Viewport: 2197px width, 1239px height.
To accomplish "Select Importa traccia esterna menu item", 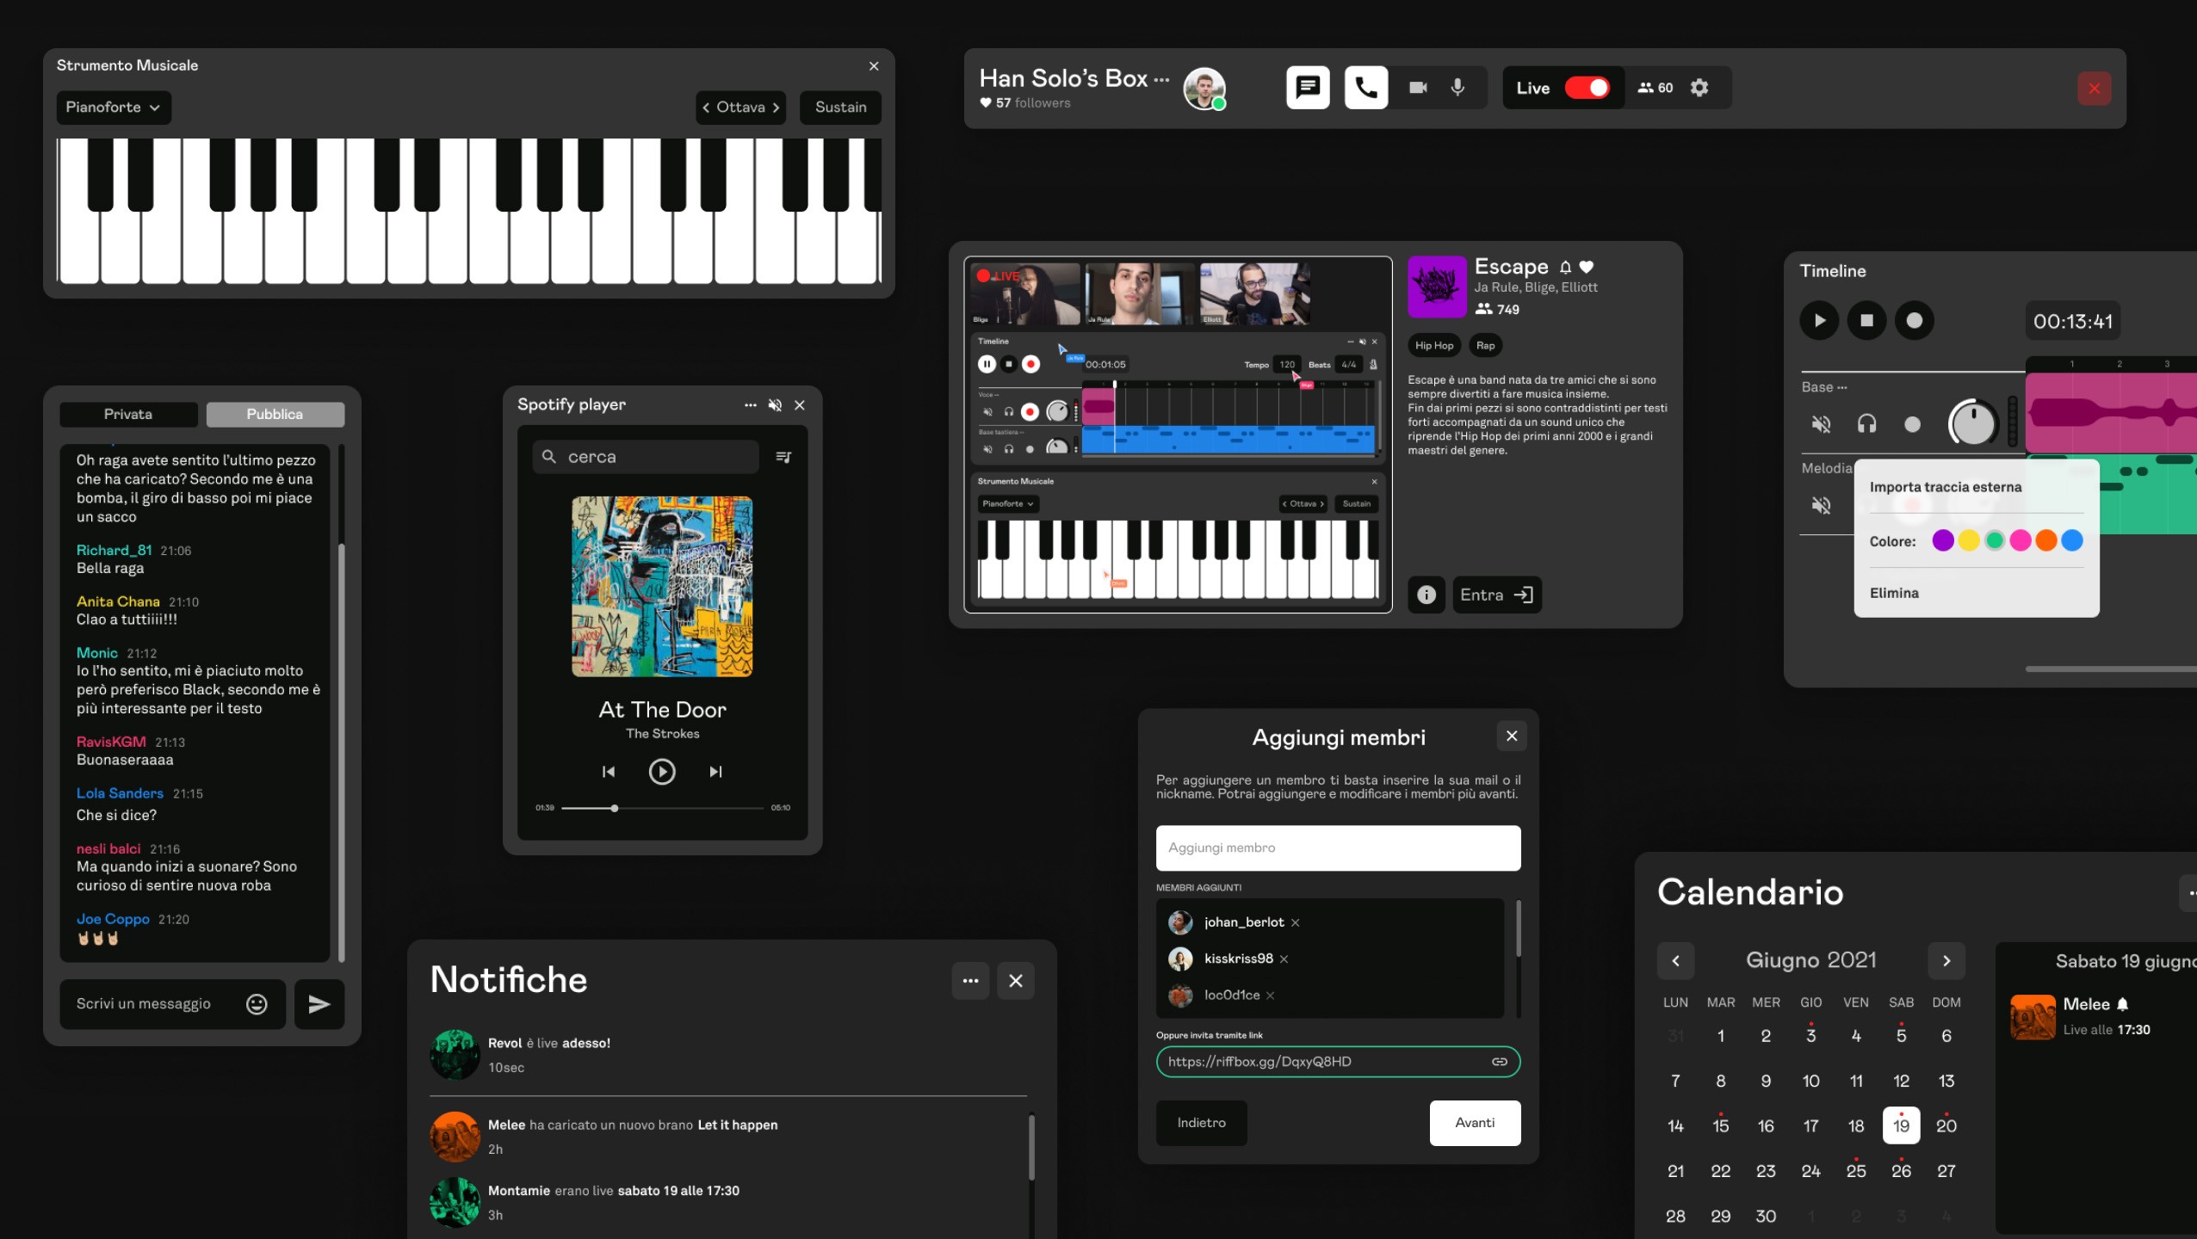I will tap(1946, 487).
